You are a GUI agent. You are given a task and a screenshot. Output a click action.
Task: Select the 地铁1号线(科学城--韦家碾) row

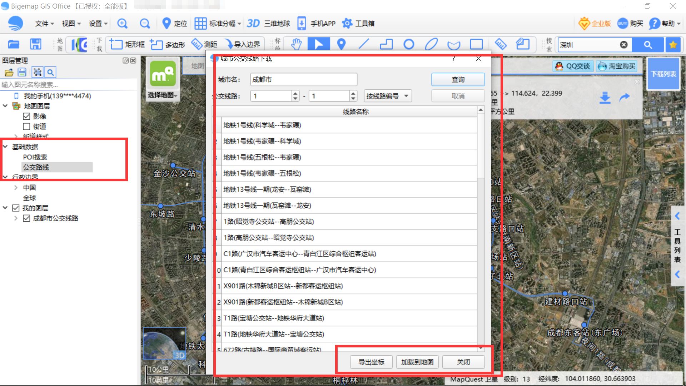[x=349, y=125]
